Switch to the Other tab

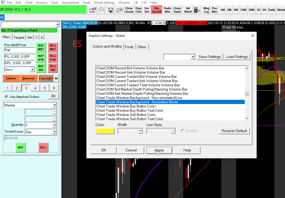pyautogui.click(x=142, y=47)
